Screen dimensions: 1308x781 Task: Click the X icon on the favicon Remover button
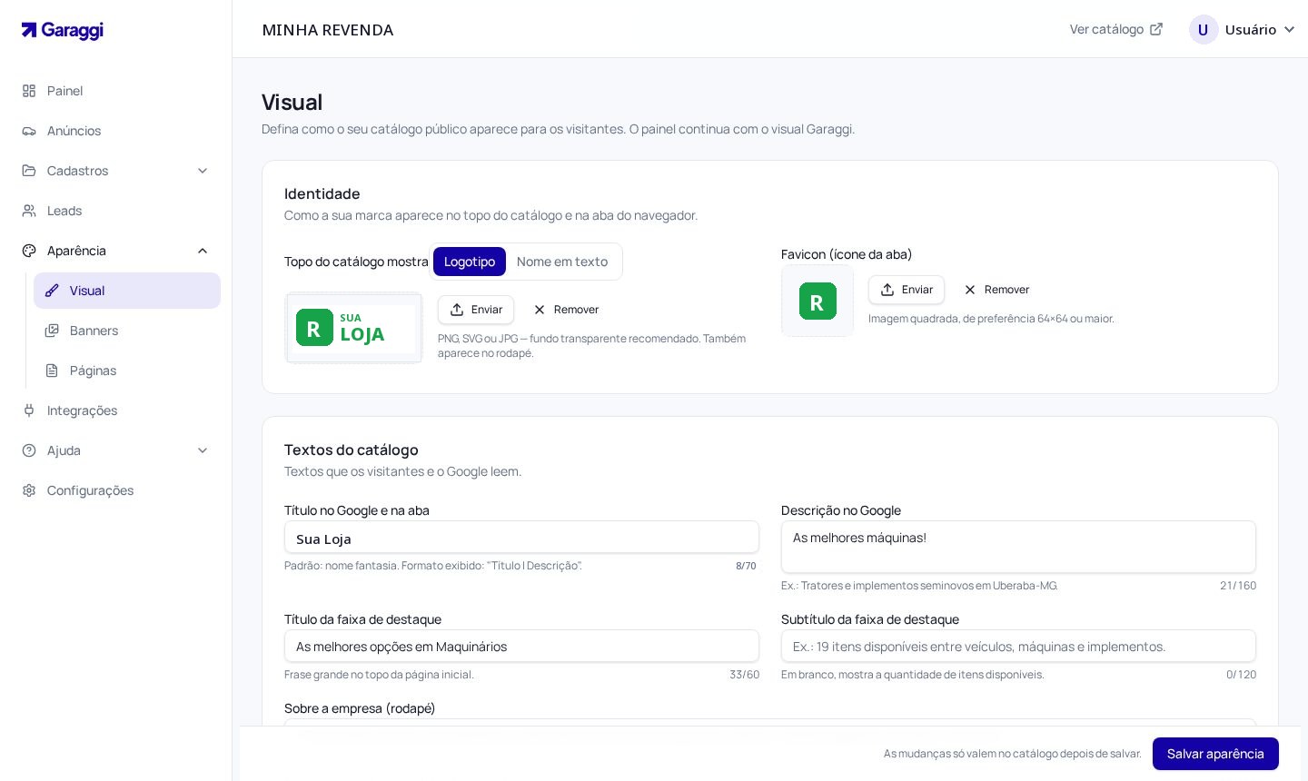pyautogui.click(x=970, y=290)
